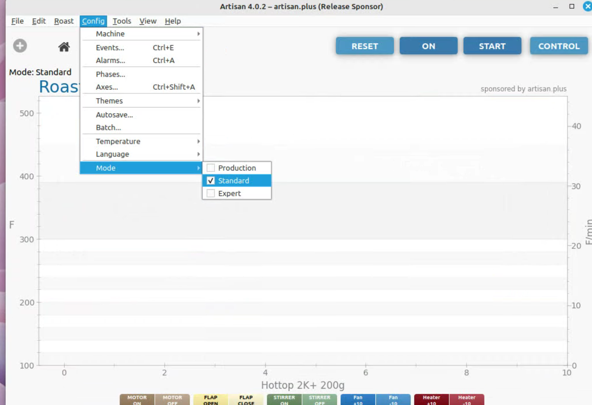This screenshot has width=592, height=405.
Task: Click the Home icon in toolbar
Action: (x=64, y=47)
